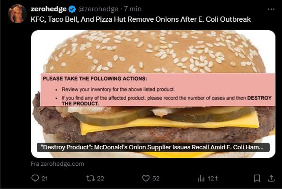Image resolution: width=282 pixels, height=189 pixels.
Task: Open the Fra zerohedge.com source link
Action: [x=57, y=164]
